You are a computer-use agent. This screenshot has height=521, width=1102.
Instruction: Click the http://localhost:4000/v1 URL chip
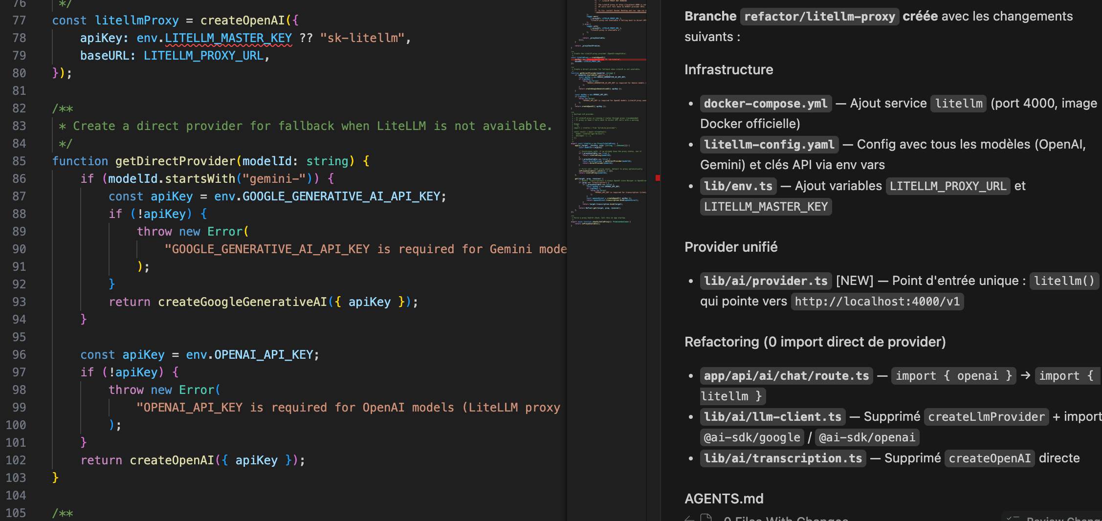point(877,302)
